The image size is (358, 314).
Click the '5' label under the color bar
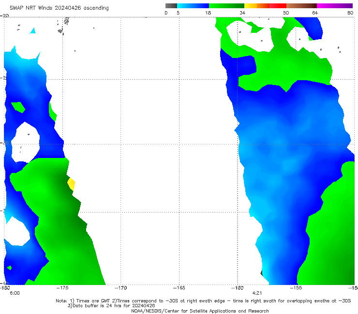tap(178, 13)
